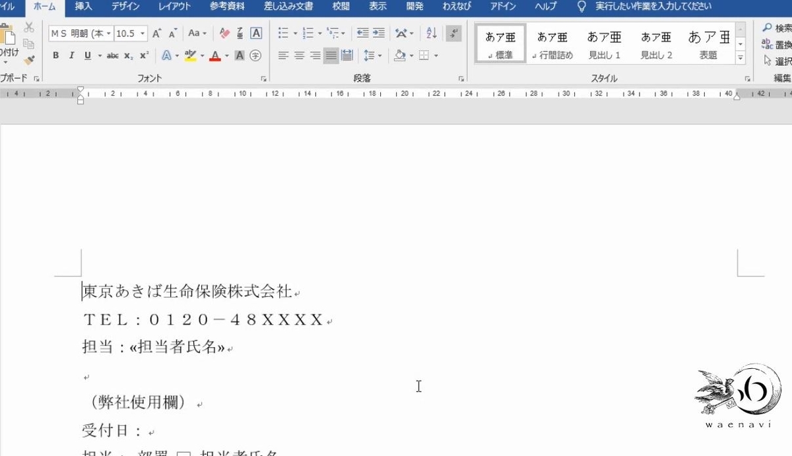This screenshot has width=792, height=456.
Task: Center-align the paragraph text
Action: pyautogui.click(x=301, y=55)
